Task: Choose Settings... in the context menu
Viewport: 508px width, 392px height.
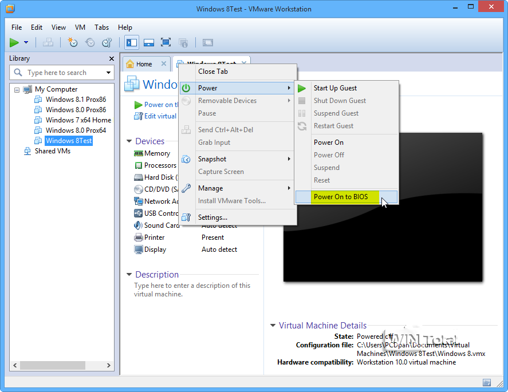Action: pos(212,217)
